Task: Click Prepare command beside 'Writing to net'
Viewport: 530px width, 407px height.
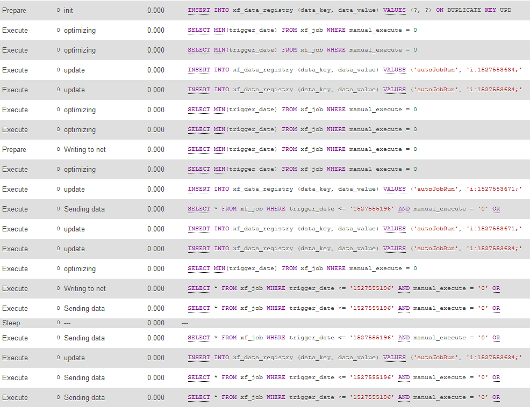Action: [x=14, y=150]
